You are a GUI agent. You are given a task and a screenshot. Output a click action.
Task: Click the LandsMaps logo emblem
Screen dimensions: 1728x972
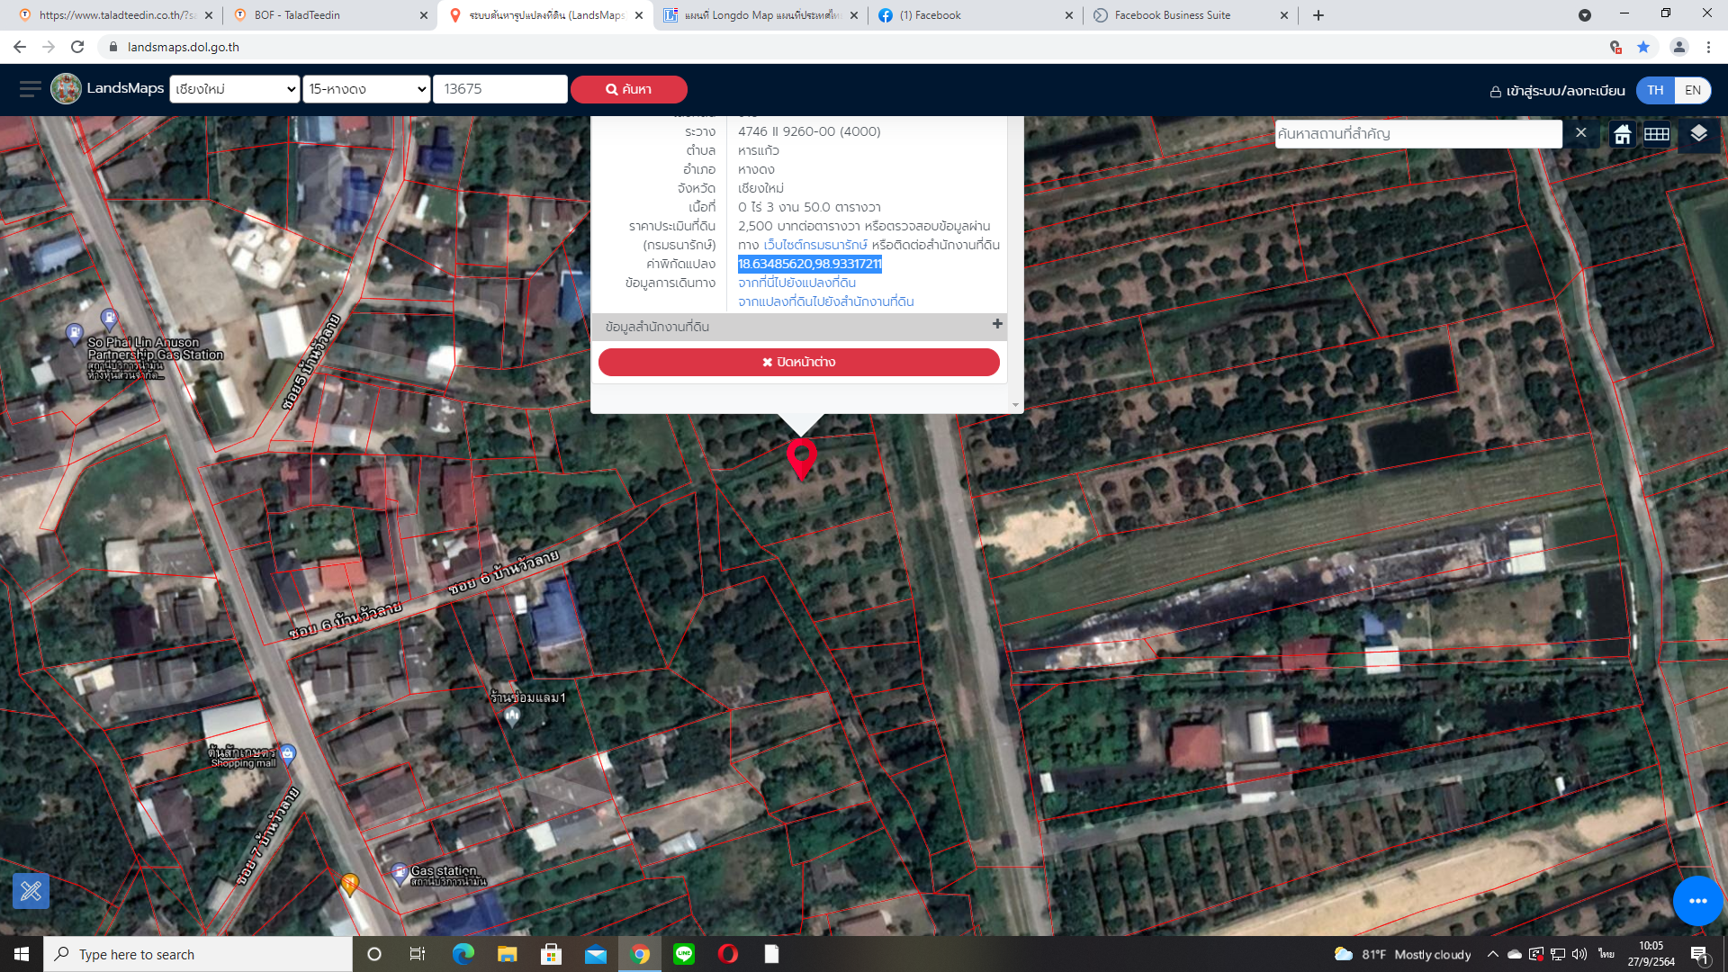click(x=66, y=88)
